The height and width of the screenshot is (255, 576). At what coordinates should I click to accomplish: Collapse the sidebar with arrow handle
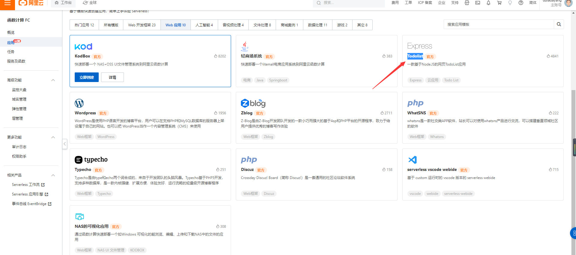click(64, 144)
